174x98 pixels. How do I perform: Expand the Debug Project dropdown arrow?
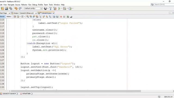coord(67,8)
